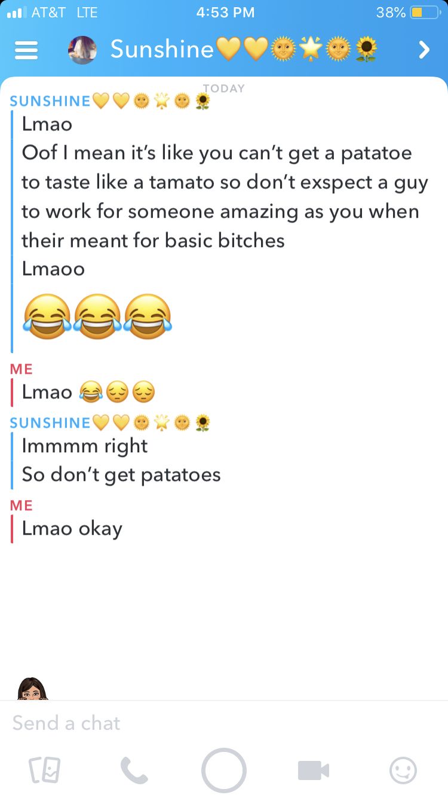
Task: Start a video call with camcorder icon
Action: click(314, 770)
